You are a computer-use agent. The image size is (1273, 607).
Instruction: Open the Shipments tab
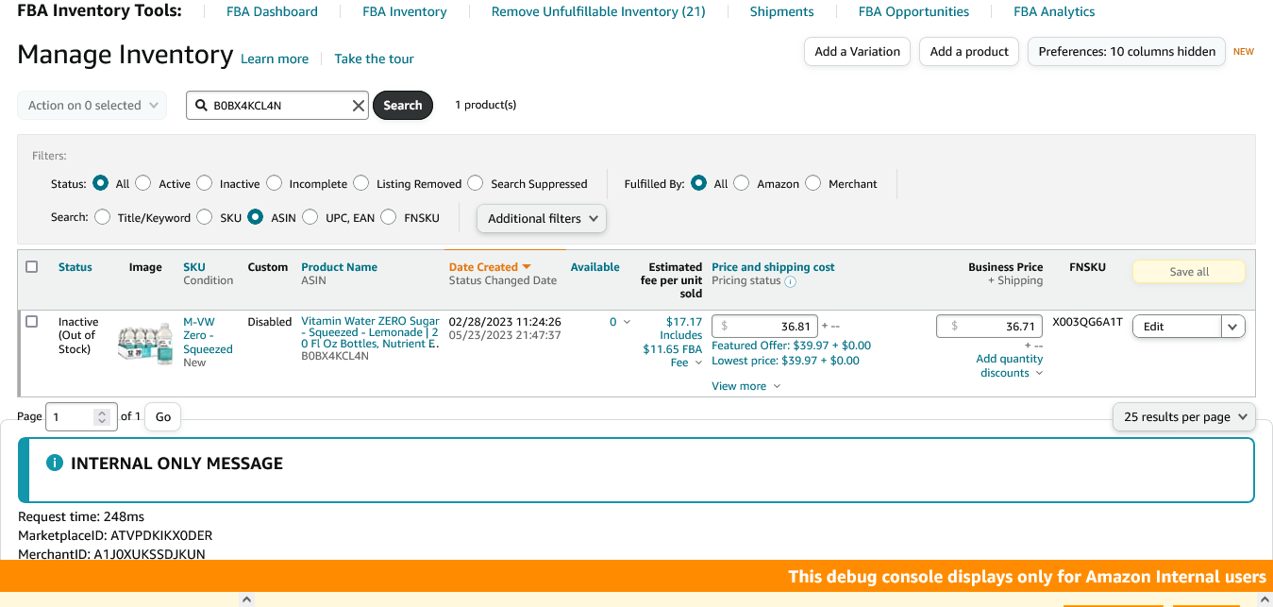[x=781, y=12]
